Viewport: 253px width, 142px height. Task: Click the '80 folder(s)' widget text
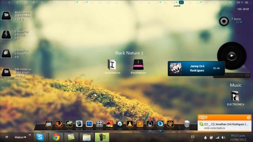coord(22,13)
